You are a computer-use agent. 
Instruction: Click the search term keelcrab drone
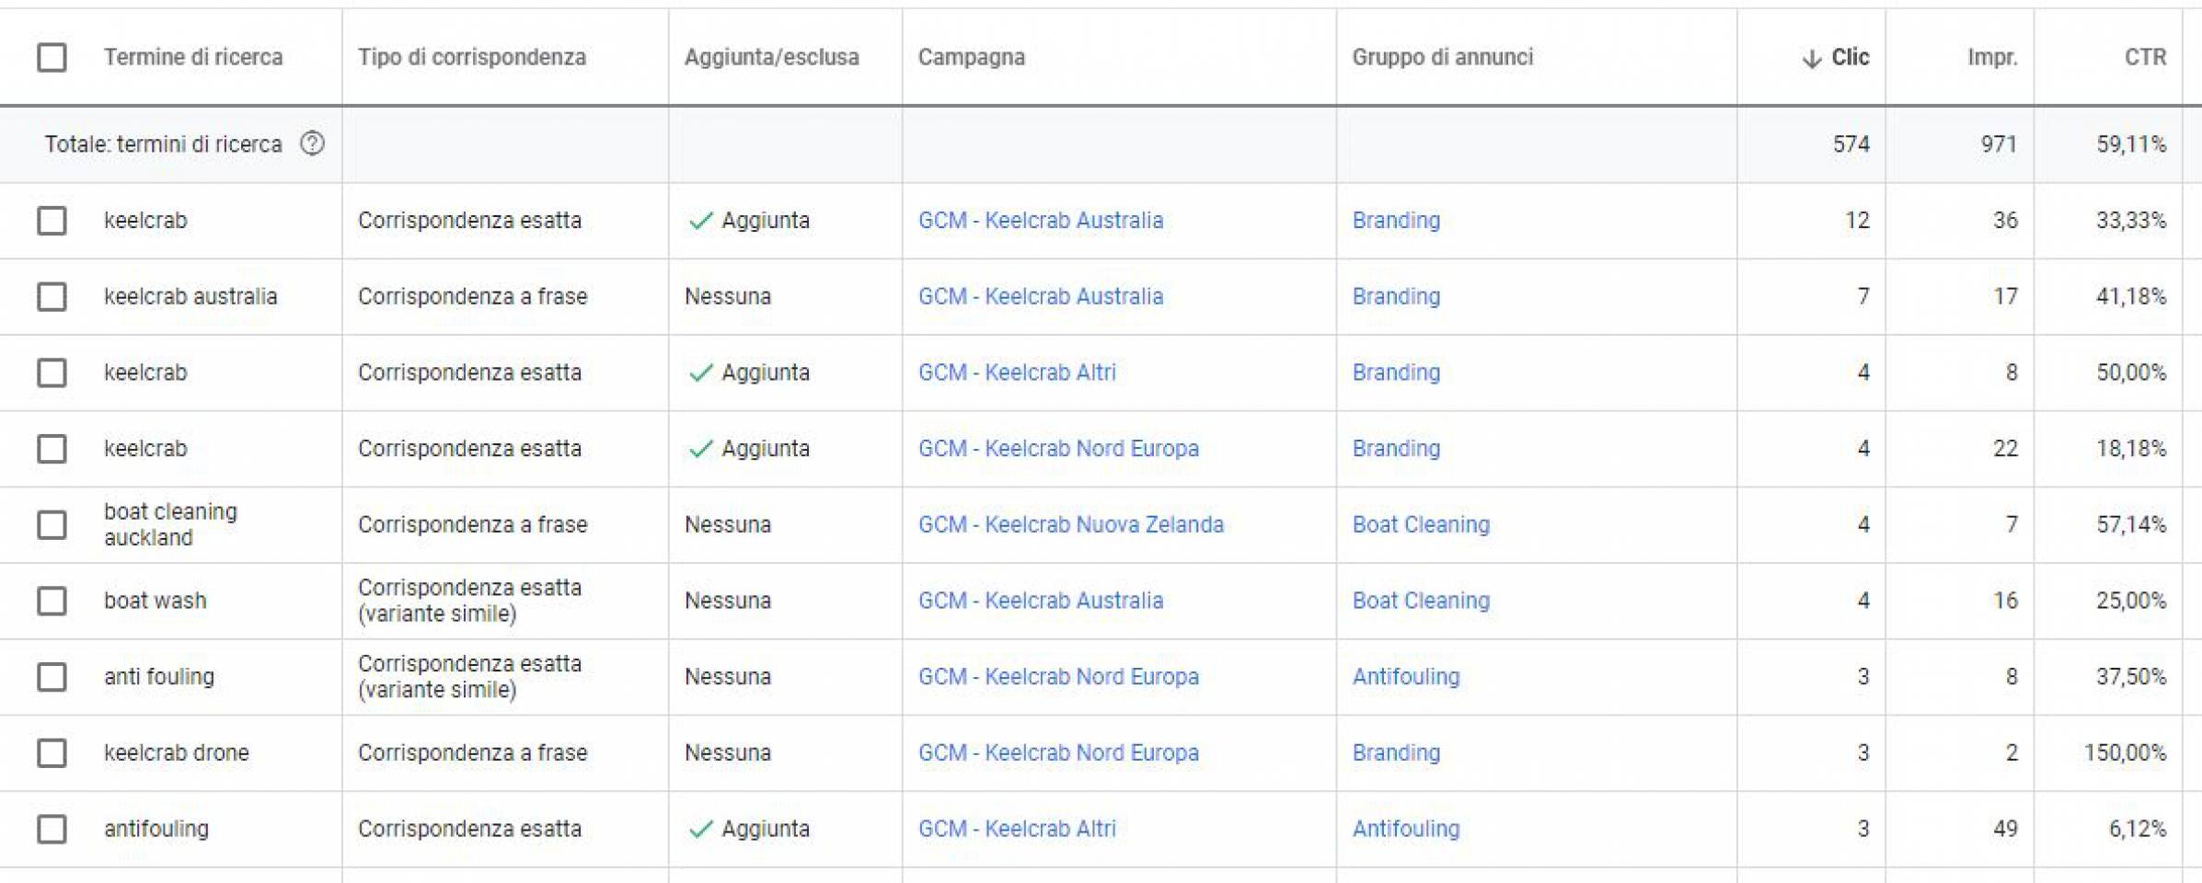tap(177, 752)
